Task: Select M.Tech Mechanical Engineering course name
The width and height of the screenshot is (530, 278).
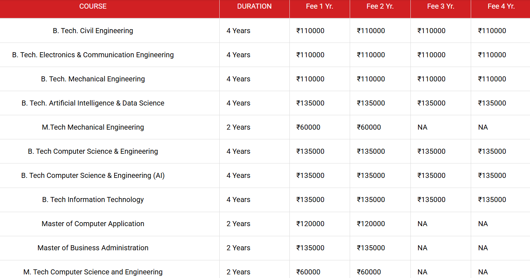Action: (93, 127)
